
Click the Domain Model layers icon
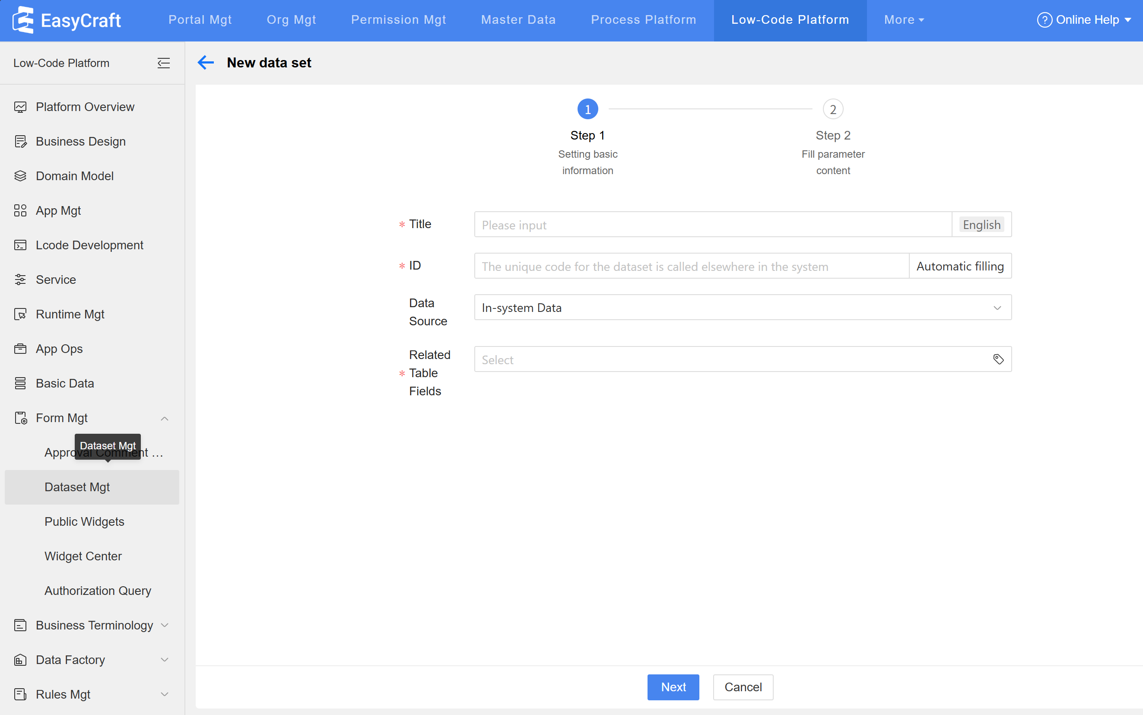point(20,176)
